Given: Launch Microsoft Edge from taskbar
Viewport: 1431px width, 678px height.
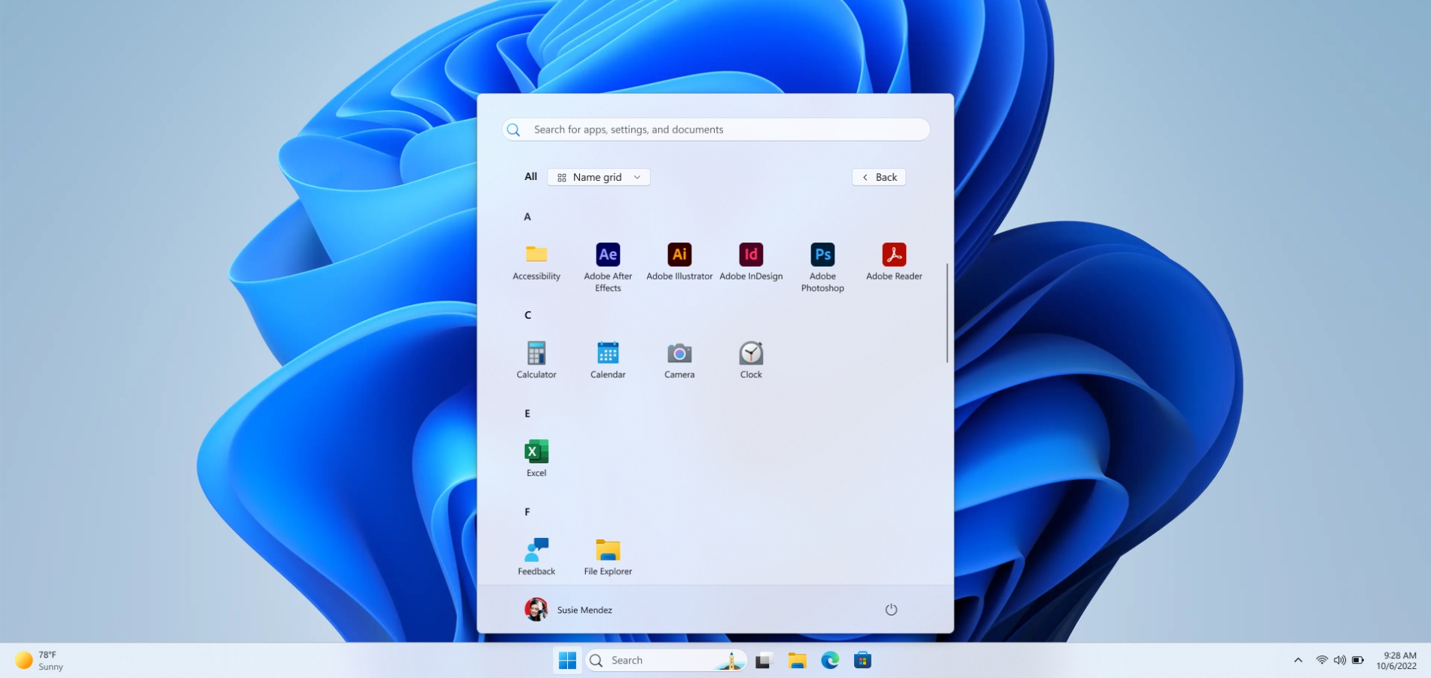Looking at the screenshot, I should [830, 661].
